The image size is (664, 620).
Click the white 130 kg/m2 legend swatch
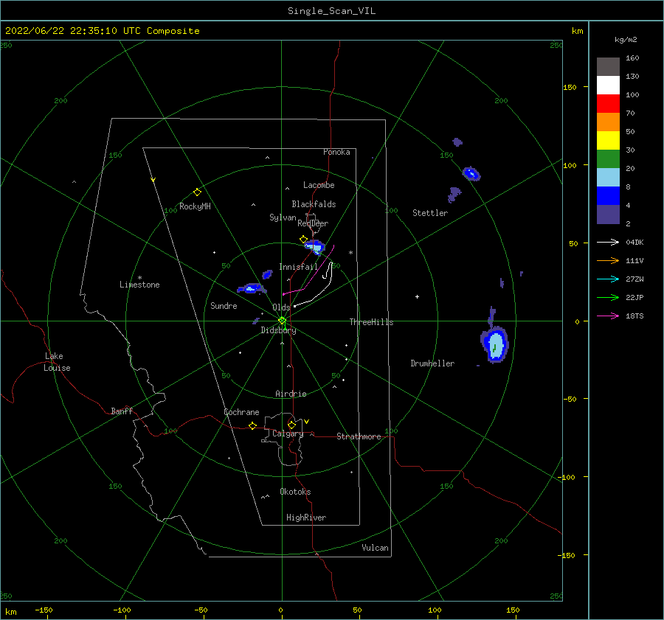point(608,85)
